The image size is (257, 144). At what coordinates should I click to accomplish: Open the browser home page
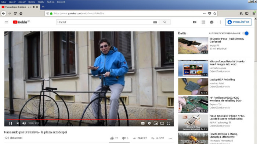pos(21,14)
